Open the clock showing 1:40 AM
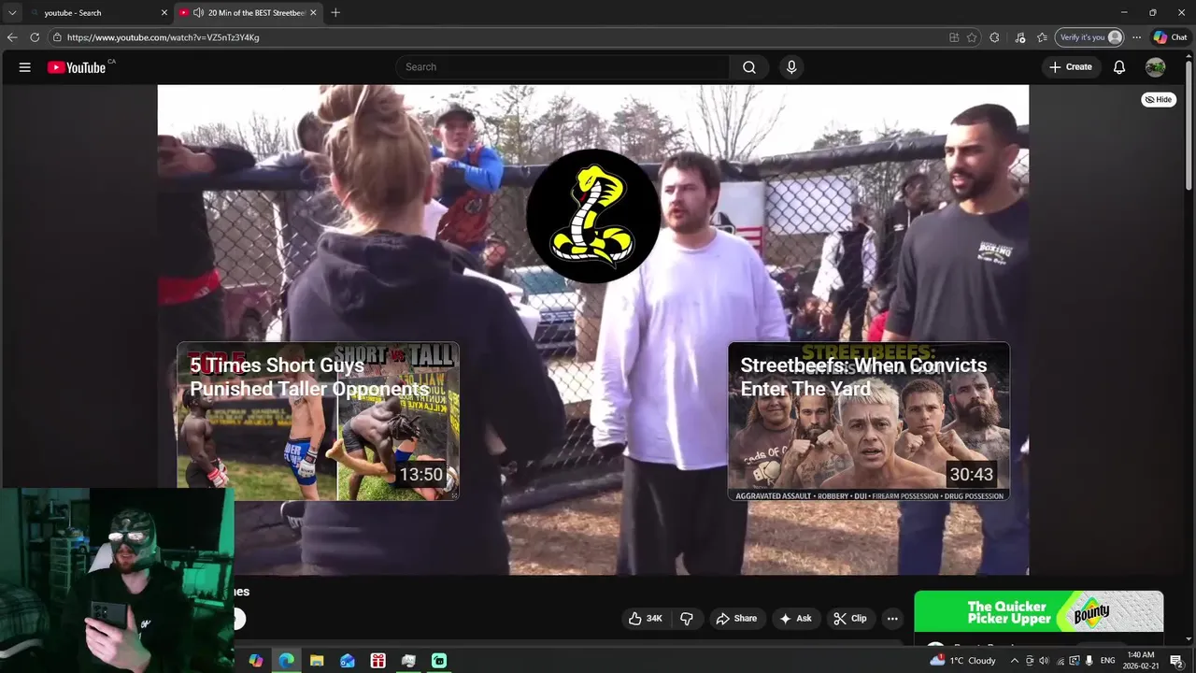 (1142, 661)
